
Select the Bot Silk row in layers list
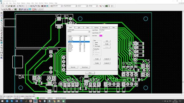click(x=79, y=48)
